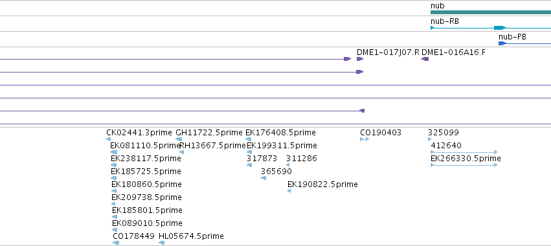Select the nub-RB transcript exon block
551x246 pixels.
pyautogui.click(x=499, y=28)
